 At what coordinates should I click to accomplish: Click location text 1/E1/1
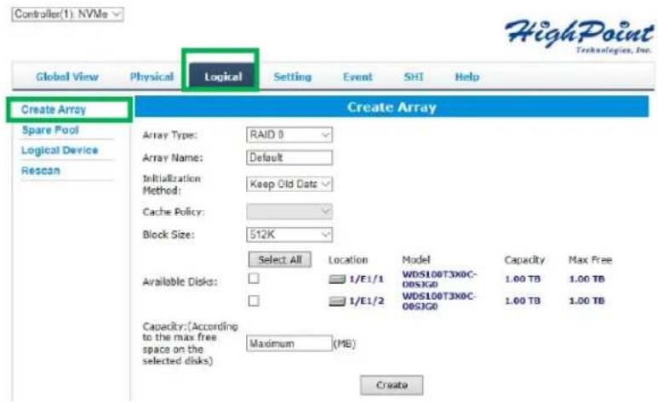click(x=366, y=279)
